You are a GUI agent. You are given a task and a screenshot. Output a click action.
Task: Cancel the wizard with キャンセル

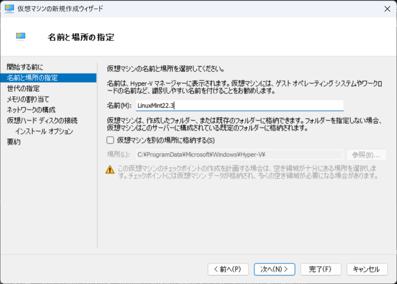[x=366, y=269]
